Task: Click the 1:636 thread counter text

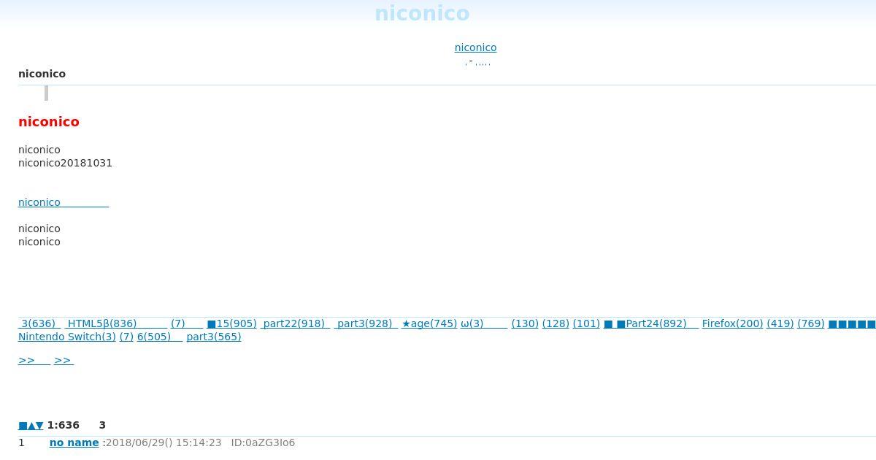Action: pyautogui.click(x=64, y=425)
